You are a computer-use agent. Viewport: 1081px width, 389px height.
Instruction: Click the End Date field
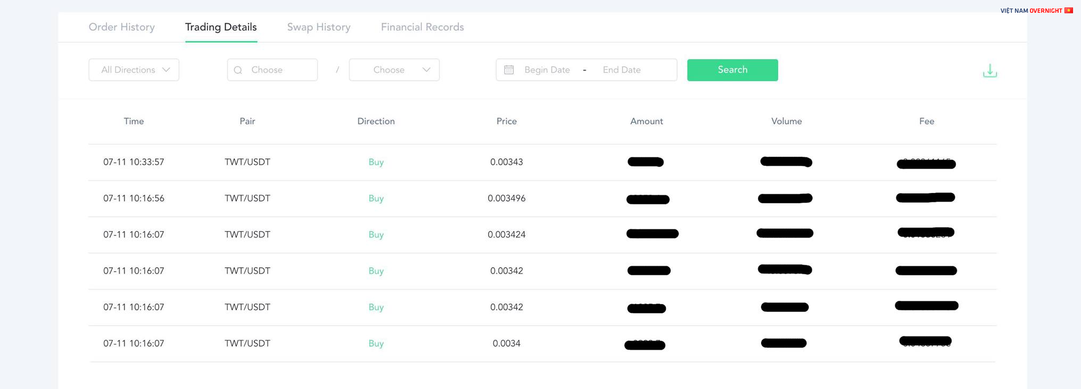click(621, 70)
